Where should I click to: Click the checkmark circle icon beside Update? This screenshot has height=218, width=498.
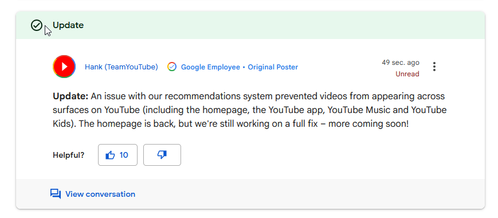pyautogui.click(x=37, y=25)
